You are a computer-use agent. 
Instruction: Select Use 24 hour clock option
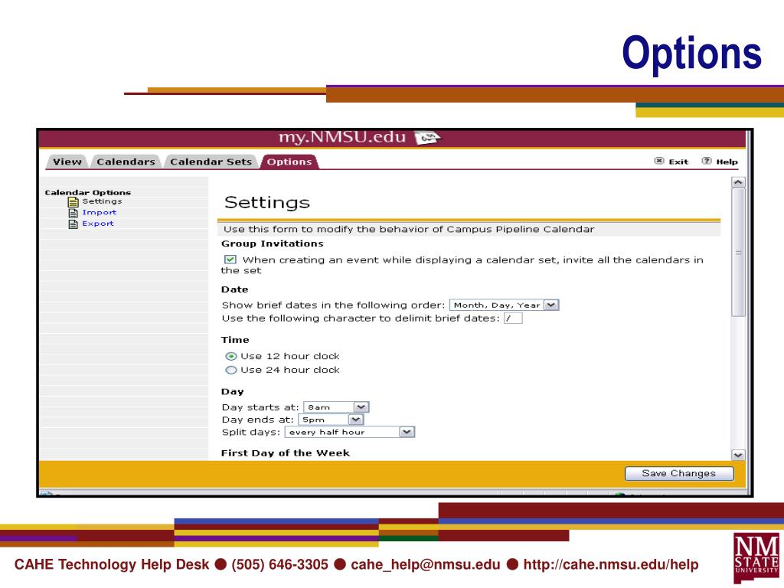click(x=231, y=371)
